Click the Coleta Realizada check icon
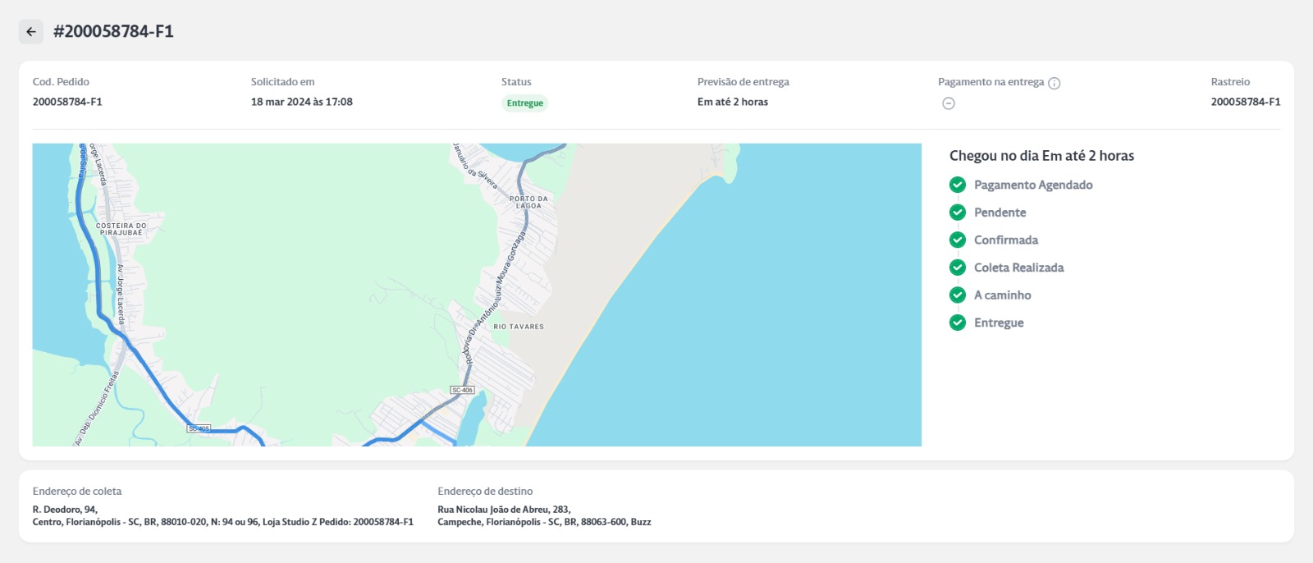The image size is (1313, 563). pos(958,268)
